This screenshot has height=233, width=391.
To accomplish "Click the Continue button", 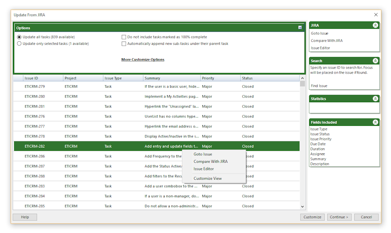I will (339, 217).
